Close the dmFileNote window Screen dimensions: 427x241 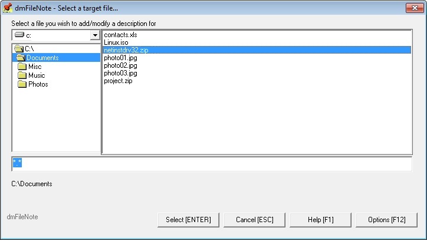point(415,8)
